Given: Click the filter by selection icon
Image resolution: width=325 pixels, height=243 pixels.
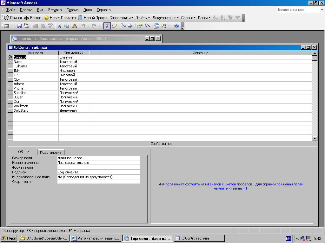Looking at the screenshot, I should [230, 18].
